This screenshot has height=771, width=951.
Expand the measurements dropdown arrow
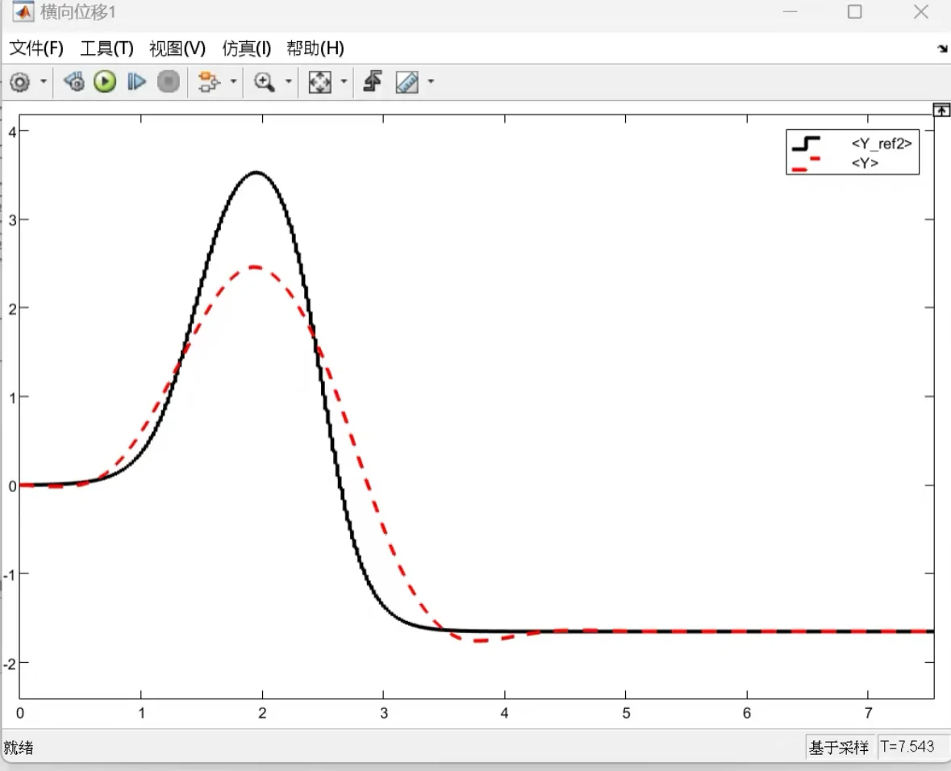point(431,81)
